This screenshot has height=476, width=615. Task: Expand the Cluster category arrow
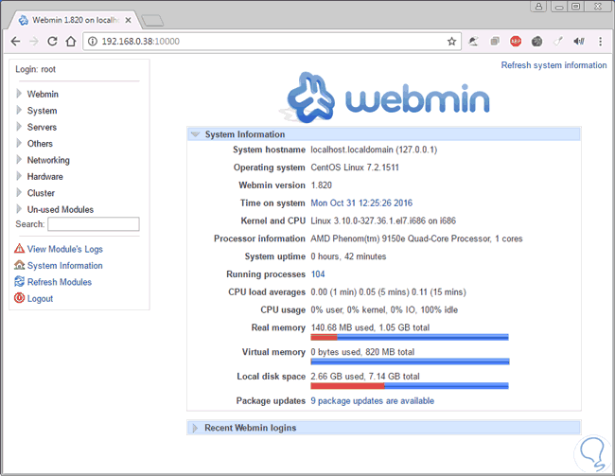(19, 192)
